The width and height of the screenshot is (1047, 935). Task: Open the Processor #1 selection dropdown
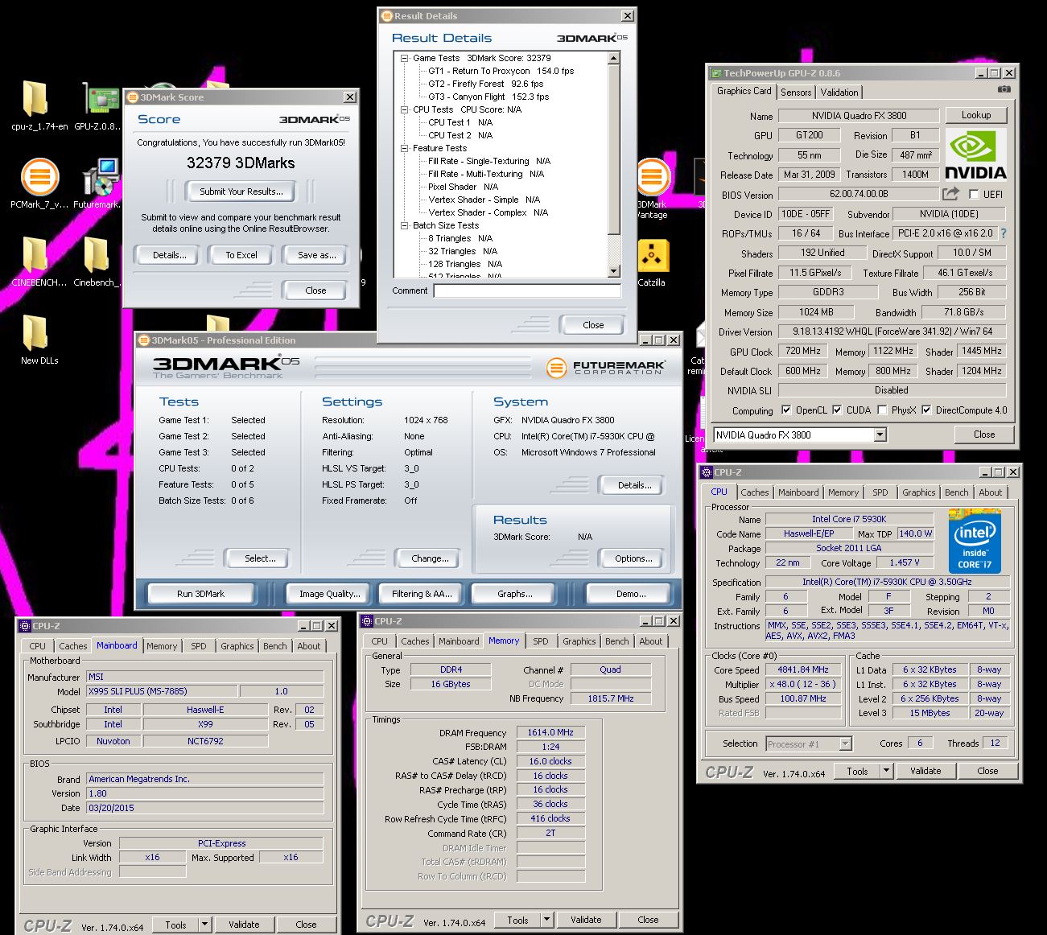(x=845, y=744)
